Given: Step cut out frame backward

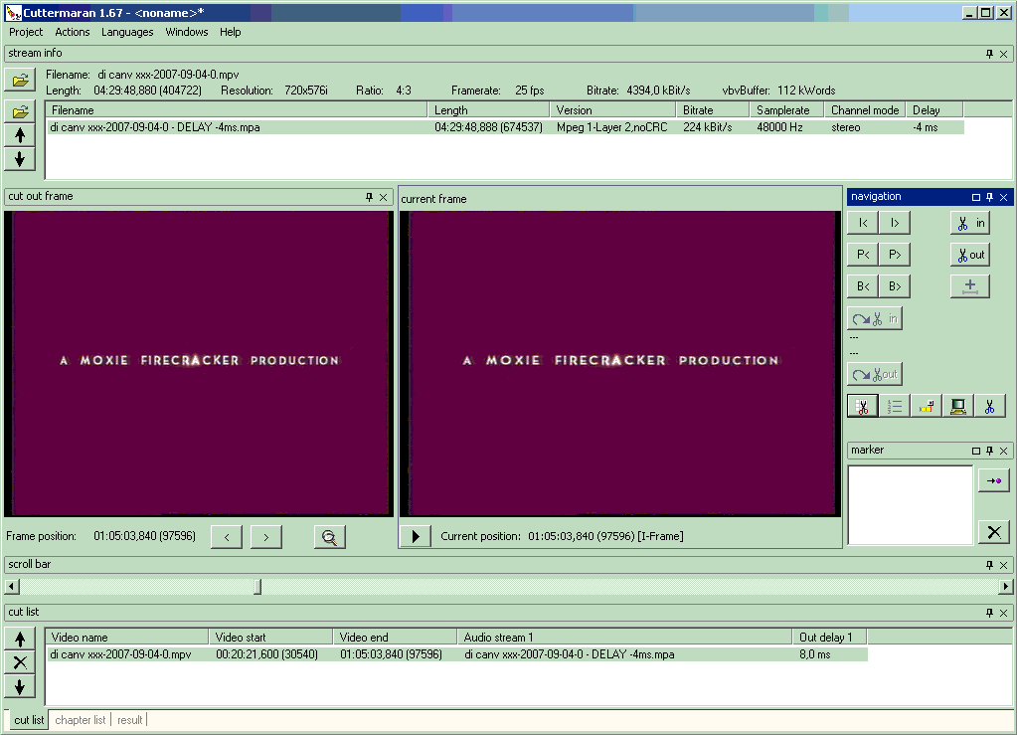Looking at the screenshot, I should pyautogui.click(x=227, y=537).
